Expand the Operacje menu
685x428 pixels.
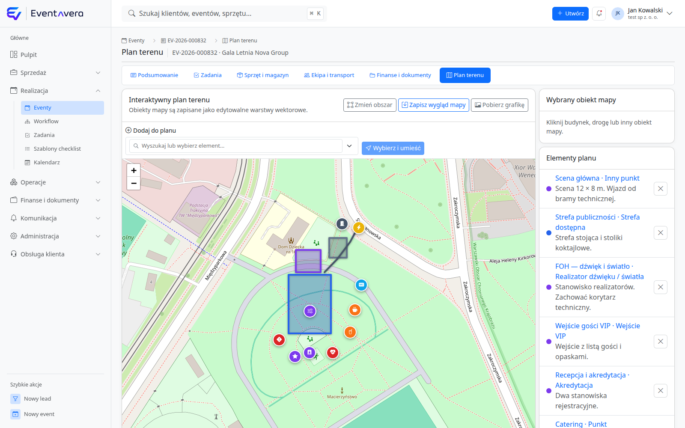pyautogui.click(x=56, y=182)
